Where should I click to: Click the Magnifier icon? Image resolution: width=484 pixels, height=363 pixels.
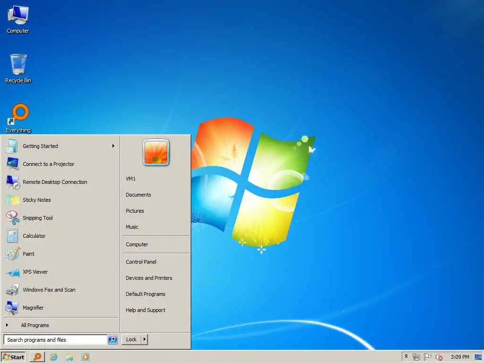[x=12, y=308]
